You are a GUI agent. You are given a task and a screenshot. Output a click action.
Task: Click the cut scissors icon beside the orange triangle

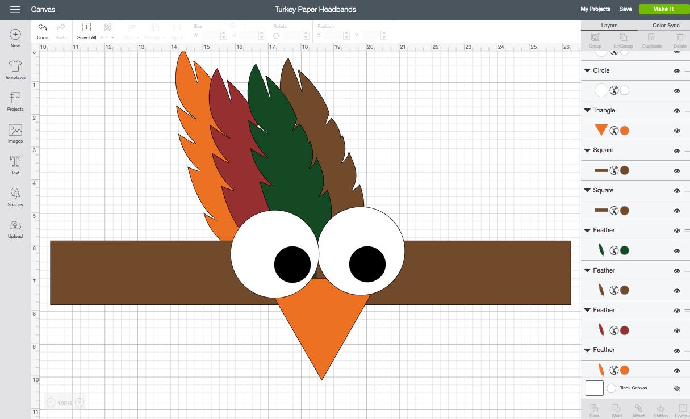click(x=614, y=131)
